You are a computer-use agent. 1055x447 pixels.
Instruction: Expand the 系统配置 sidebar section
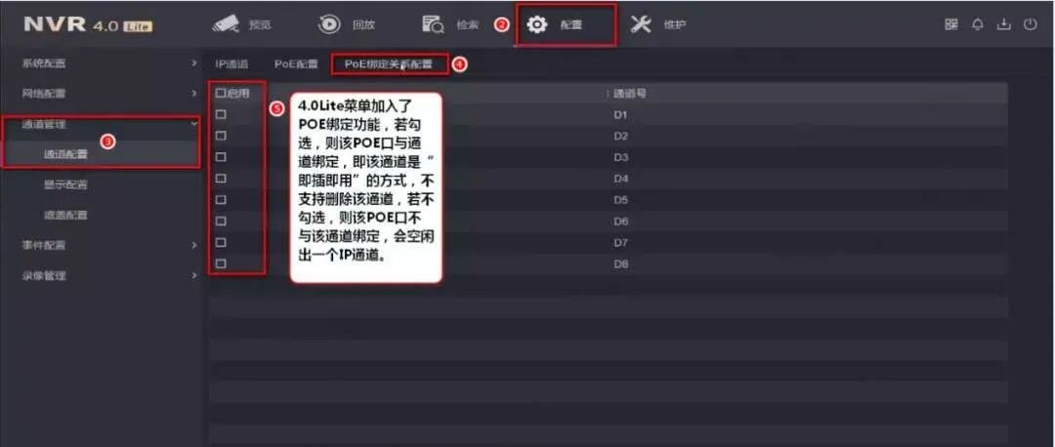101,63
